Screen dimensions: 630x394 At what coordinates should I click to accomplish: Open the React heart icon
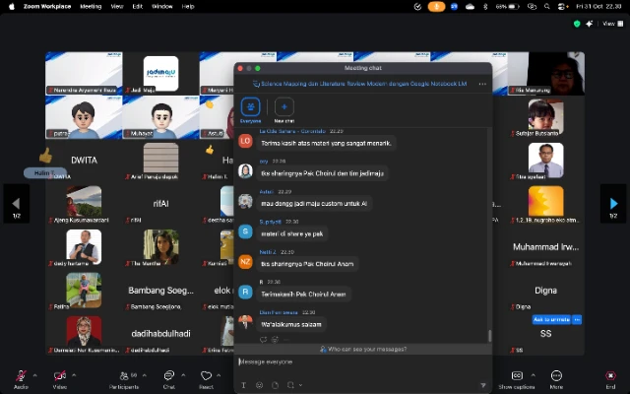[206, 376]
